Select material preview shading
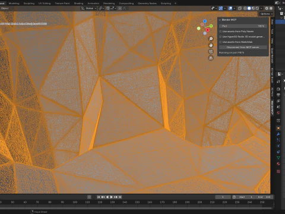 pos(253,8)
